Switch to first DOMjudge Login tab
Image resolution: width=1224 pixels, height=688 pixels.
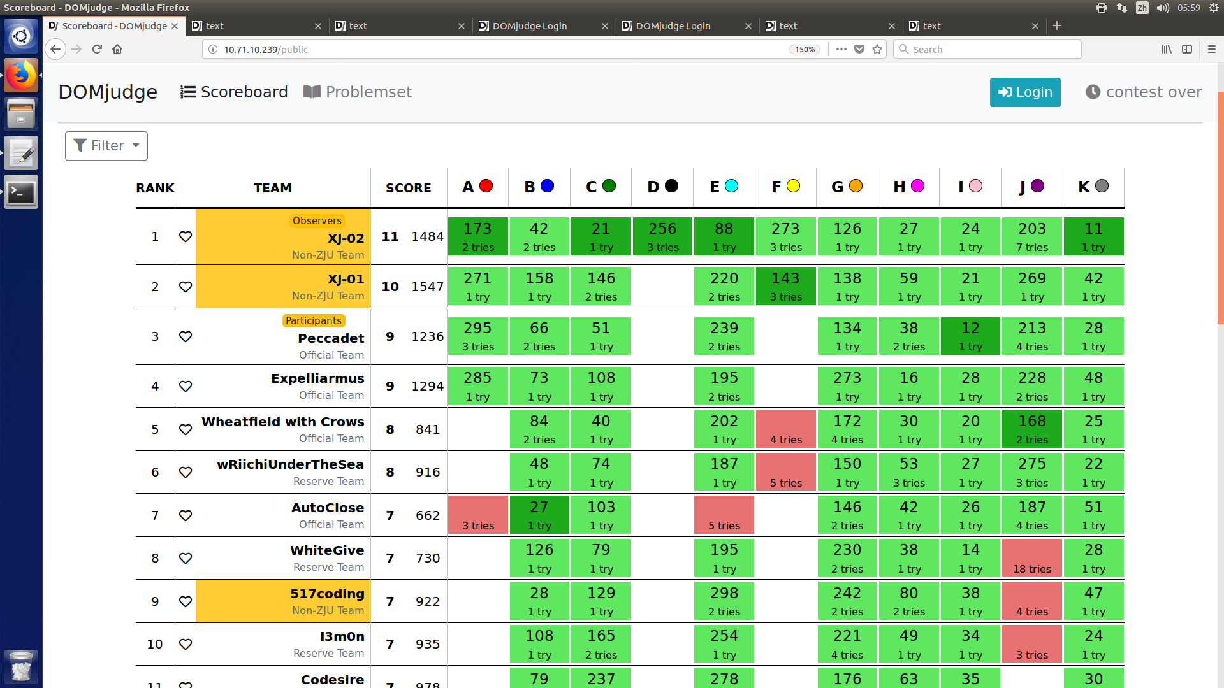[x=529, y=26]
